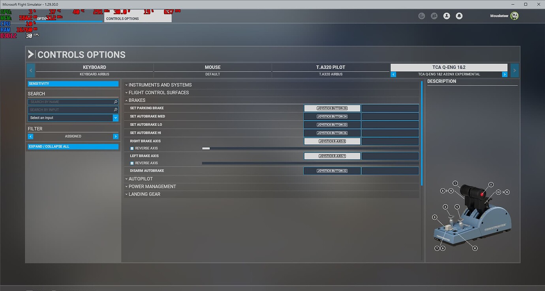Switch to the T.A320 Pilot tab
The image size is (545, 291).
pos(331,68)
